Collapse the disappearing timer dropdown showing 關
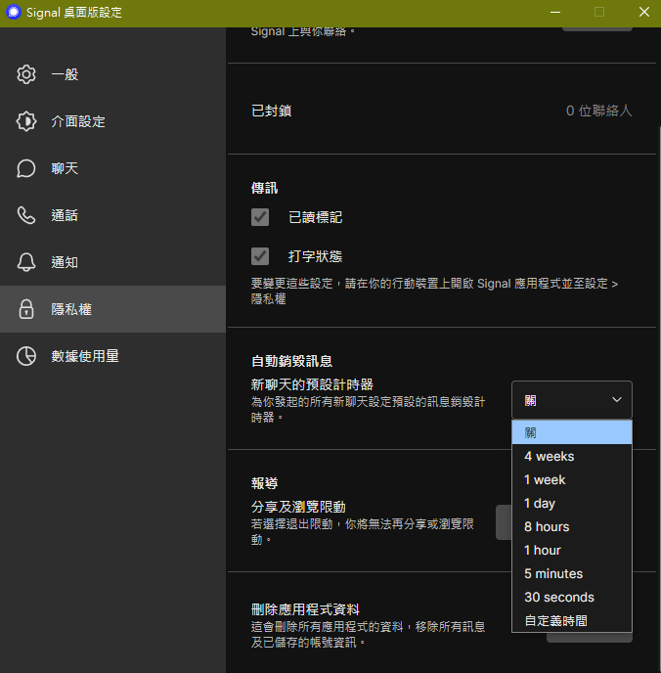 [x=572, y=400]
